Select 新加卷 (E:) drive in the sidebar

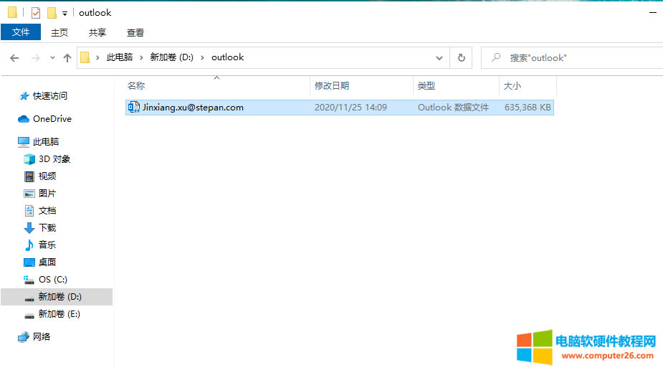point(59,314)
